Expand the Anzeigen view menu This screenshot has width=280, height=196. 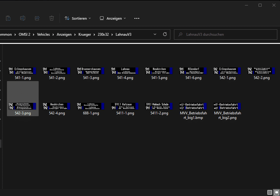pyautogui.click(x=113, y=18)
